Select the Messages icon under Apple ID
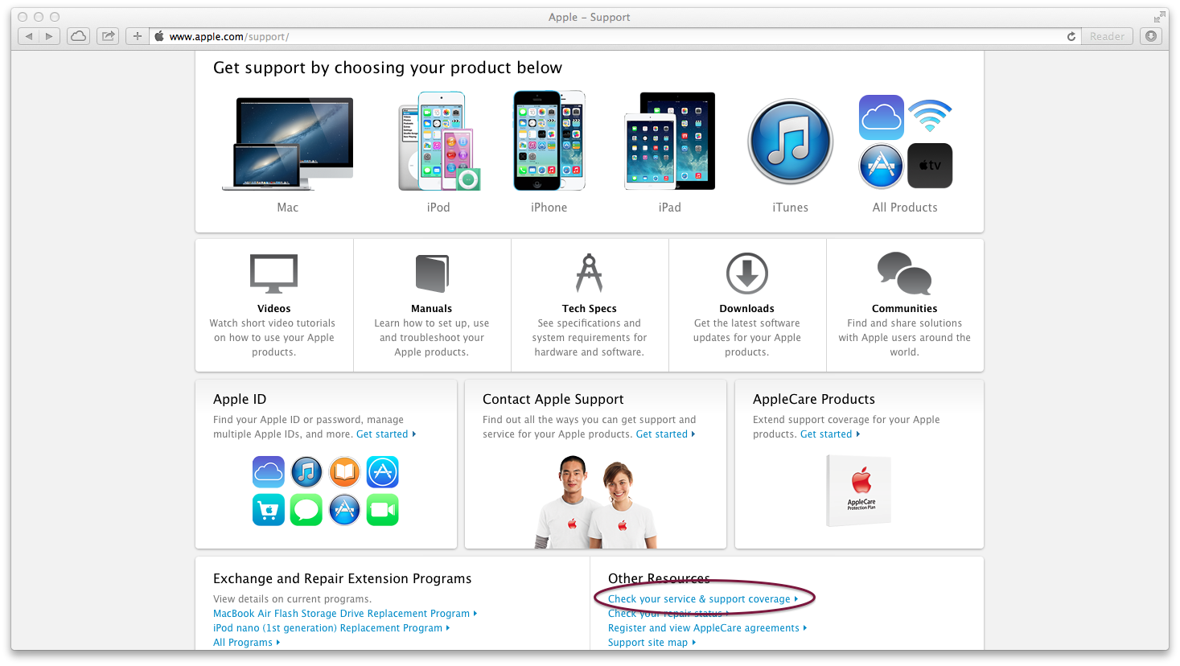Screen dimensions: 1180x666 pyautogui.click(x=306, y=510)
